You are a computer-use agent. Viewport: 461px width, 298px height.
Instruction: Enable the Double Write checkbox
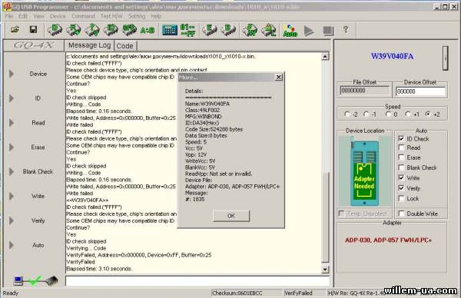coord(401,213)
